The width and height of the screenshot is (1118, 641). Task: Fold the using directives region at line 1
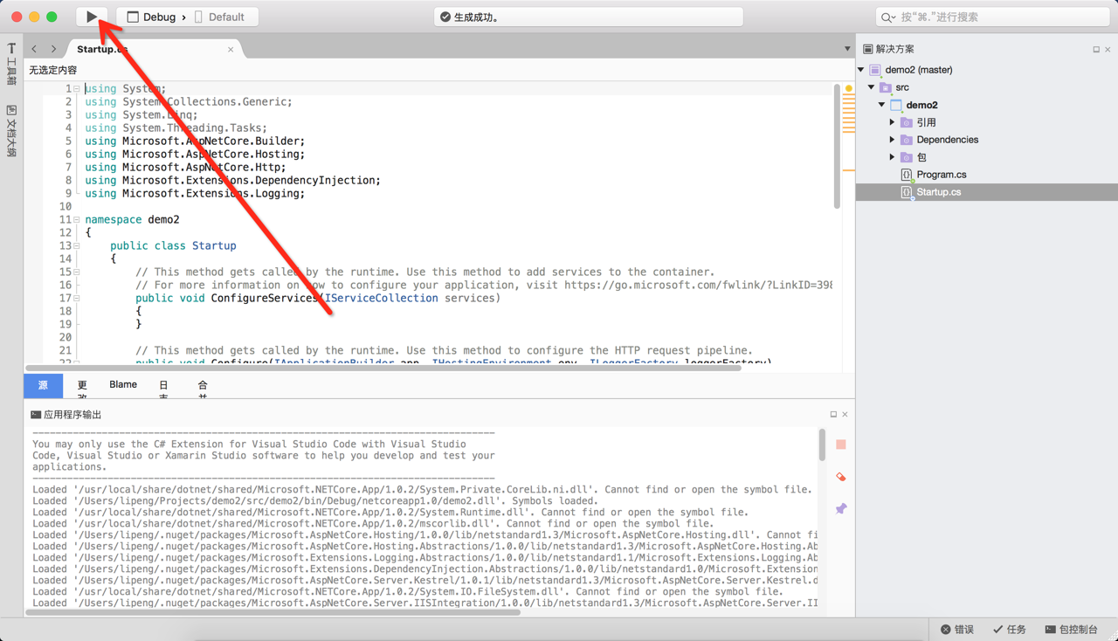tap(77, 89)
